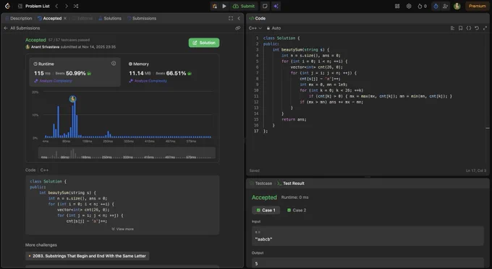
Task: Click the Premium button
Action: coord(478,6)
